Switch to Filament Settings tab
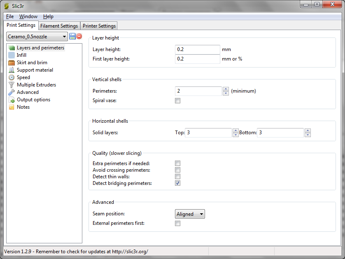The image size is (345, 259). point(59,26)
